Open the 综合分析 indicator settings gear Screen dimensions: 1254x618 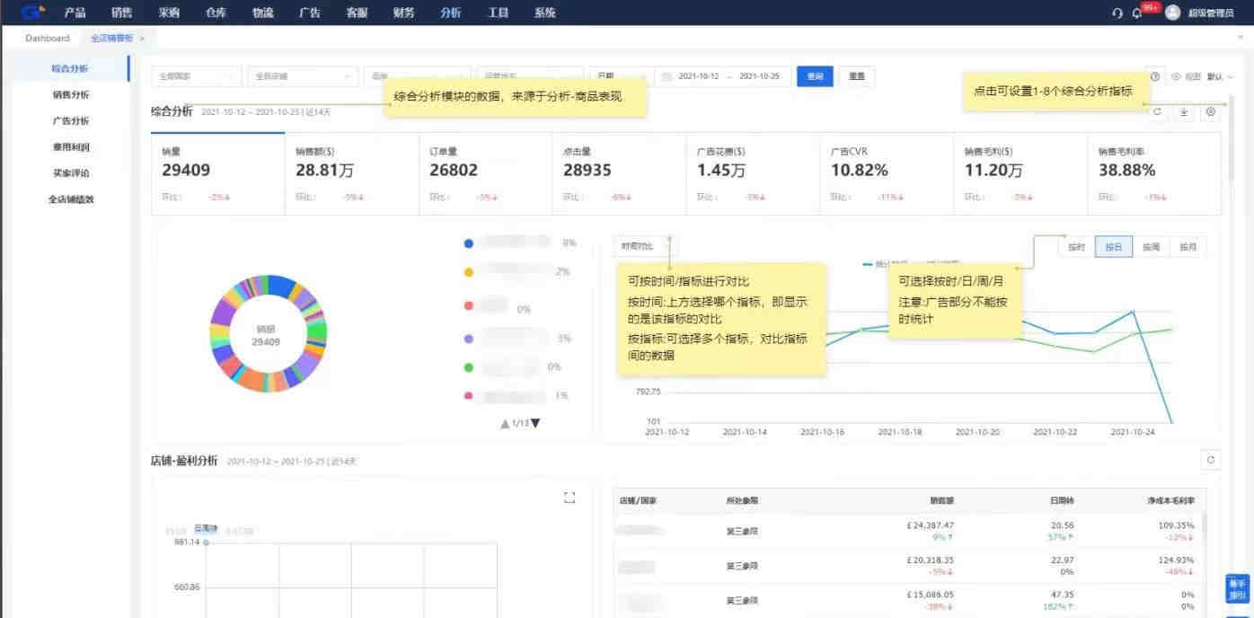pos(1210,112)
